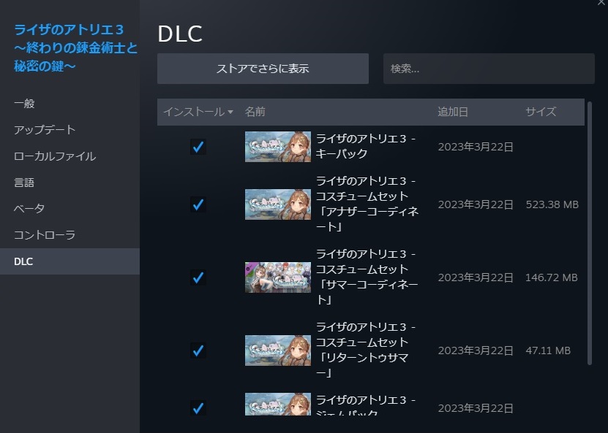Viewport: 608px width, 433px height.
Task: Toggle the ジェムパック DLC checkbox
Action: point(198,408)
